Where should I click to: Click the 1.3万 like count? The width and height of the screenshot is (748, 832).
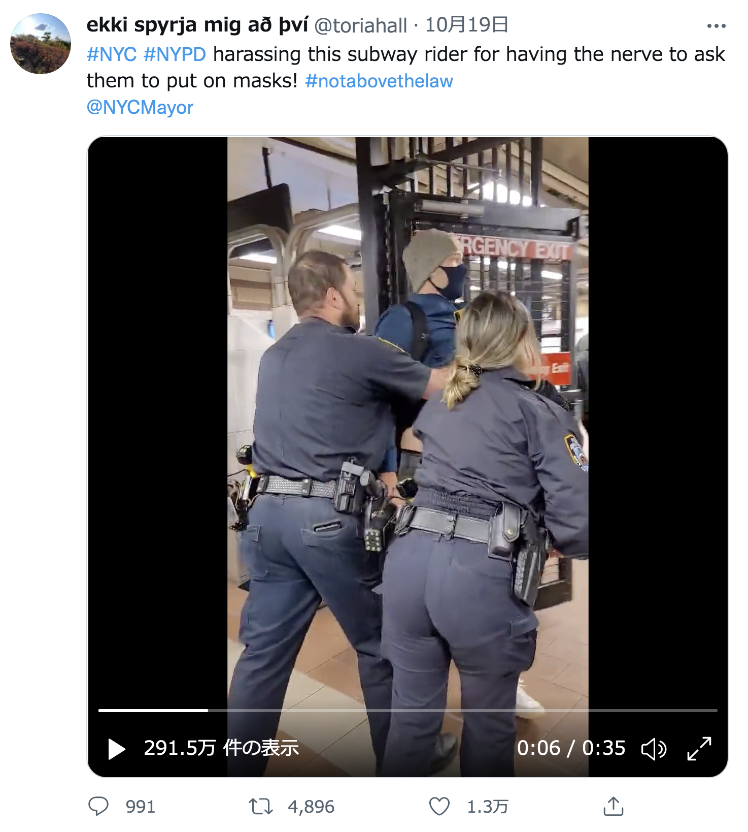(x=488, y=807)
